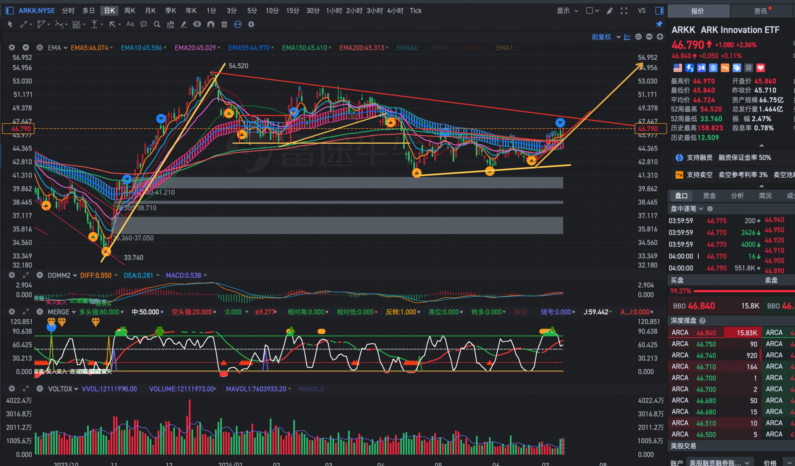Click the magnifier zoom tool
This screenshot has height=466, width=795.
click(x=157, y=24)
